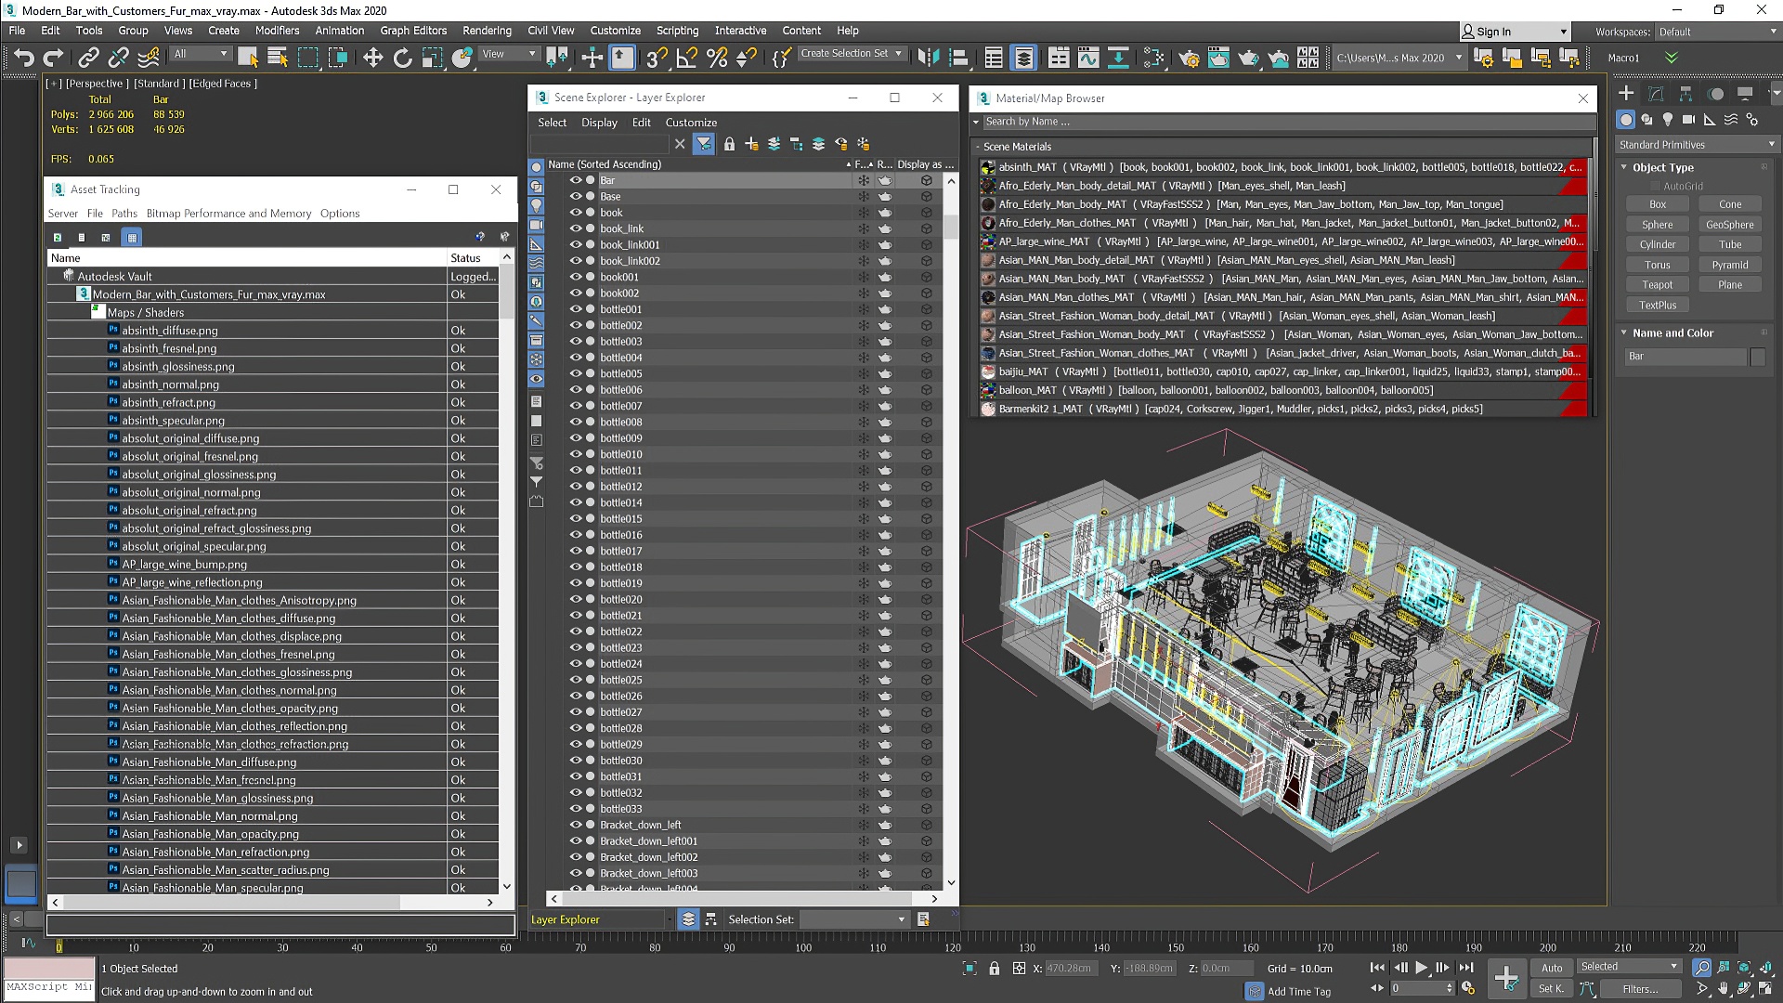
Task: Click the Set Key button
Action: pos(1552,989)
